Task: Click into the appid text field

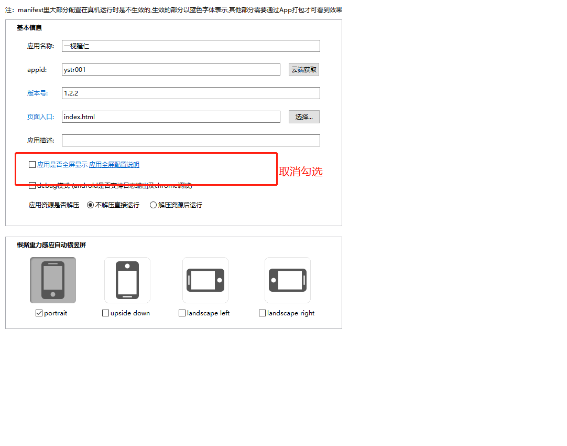Action: point(171,69)
